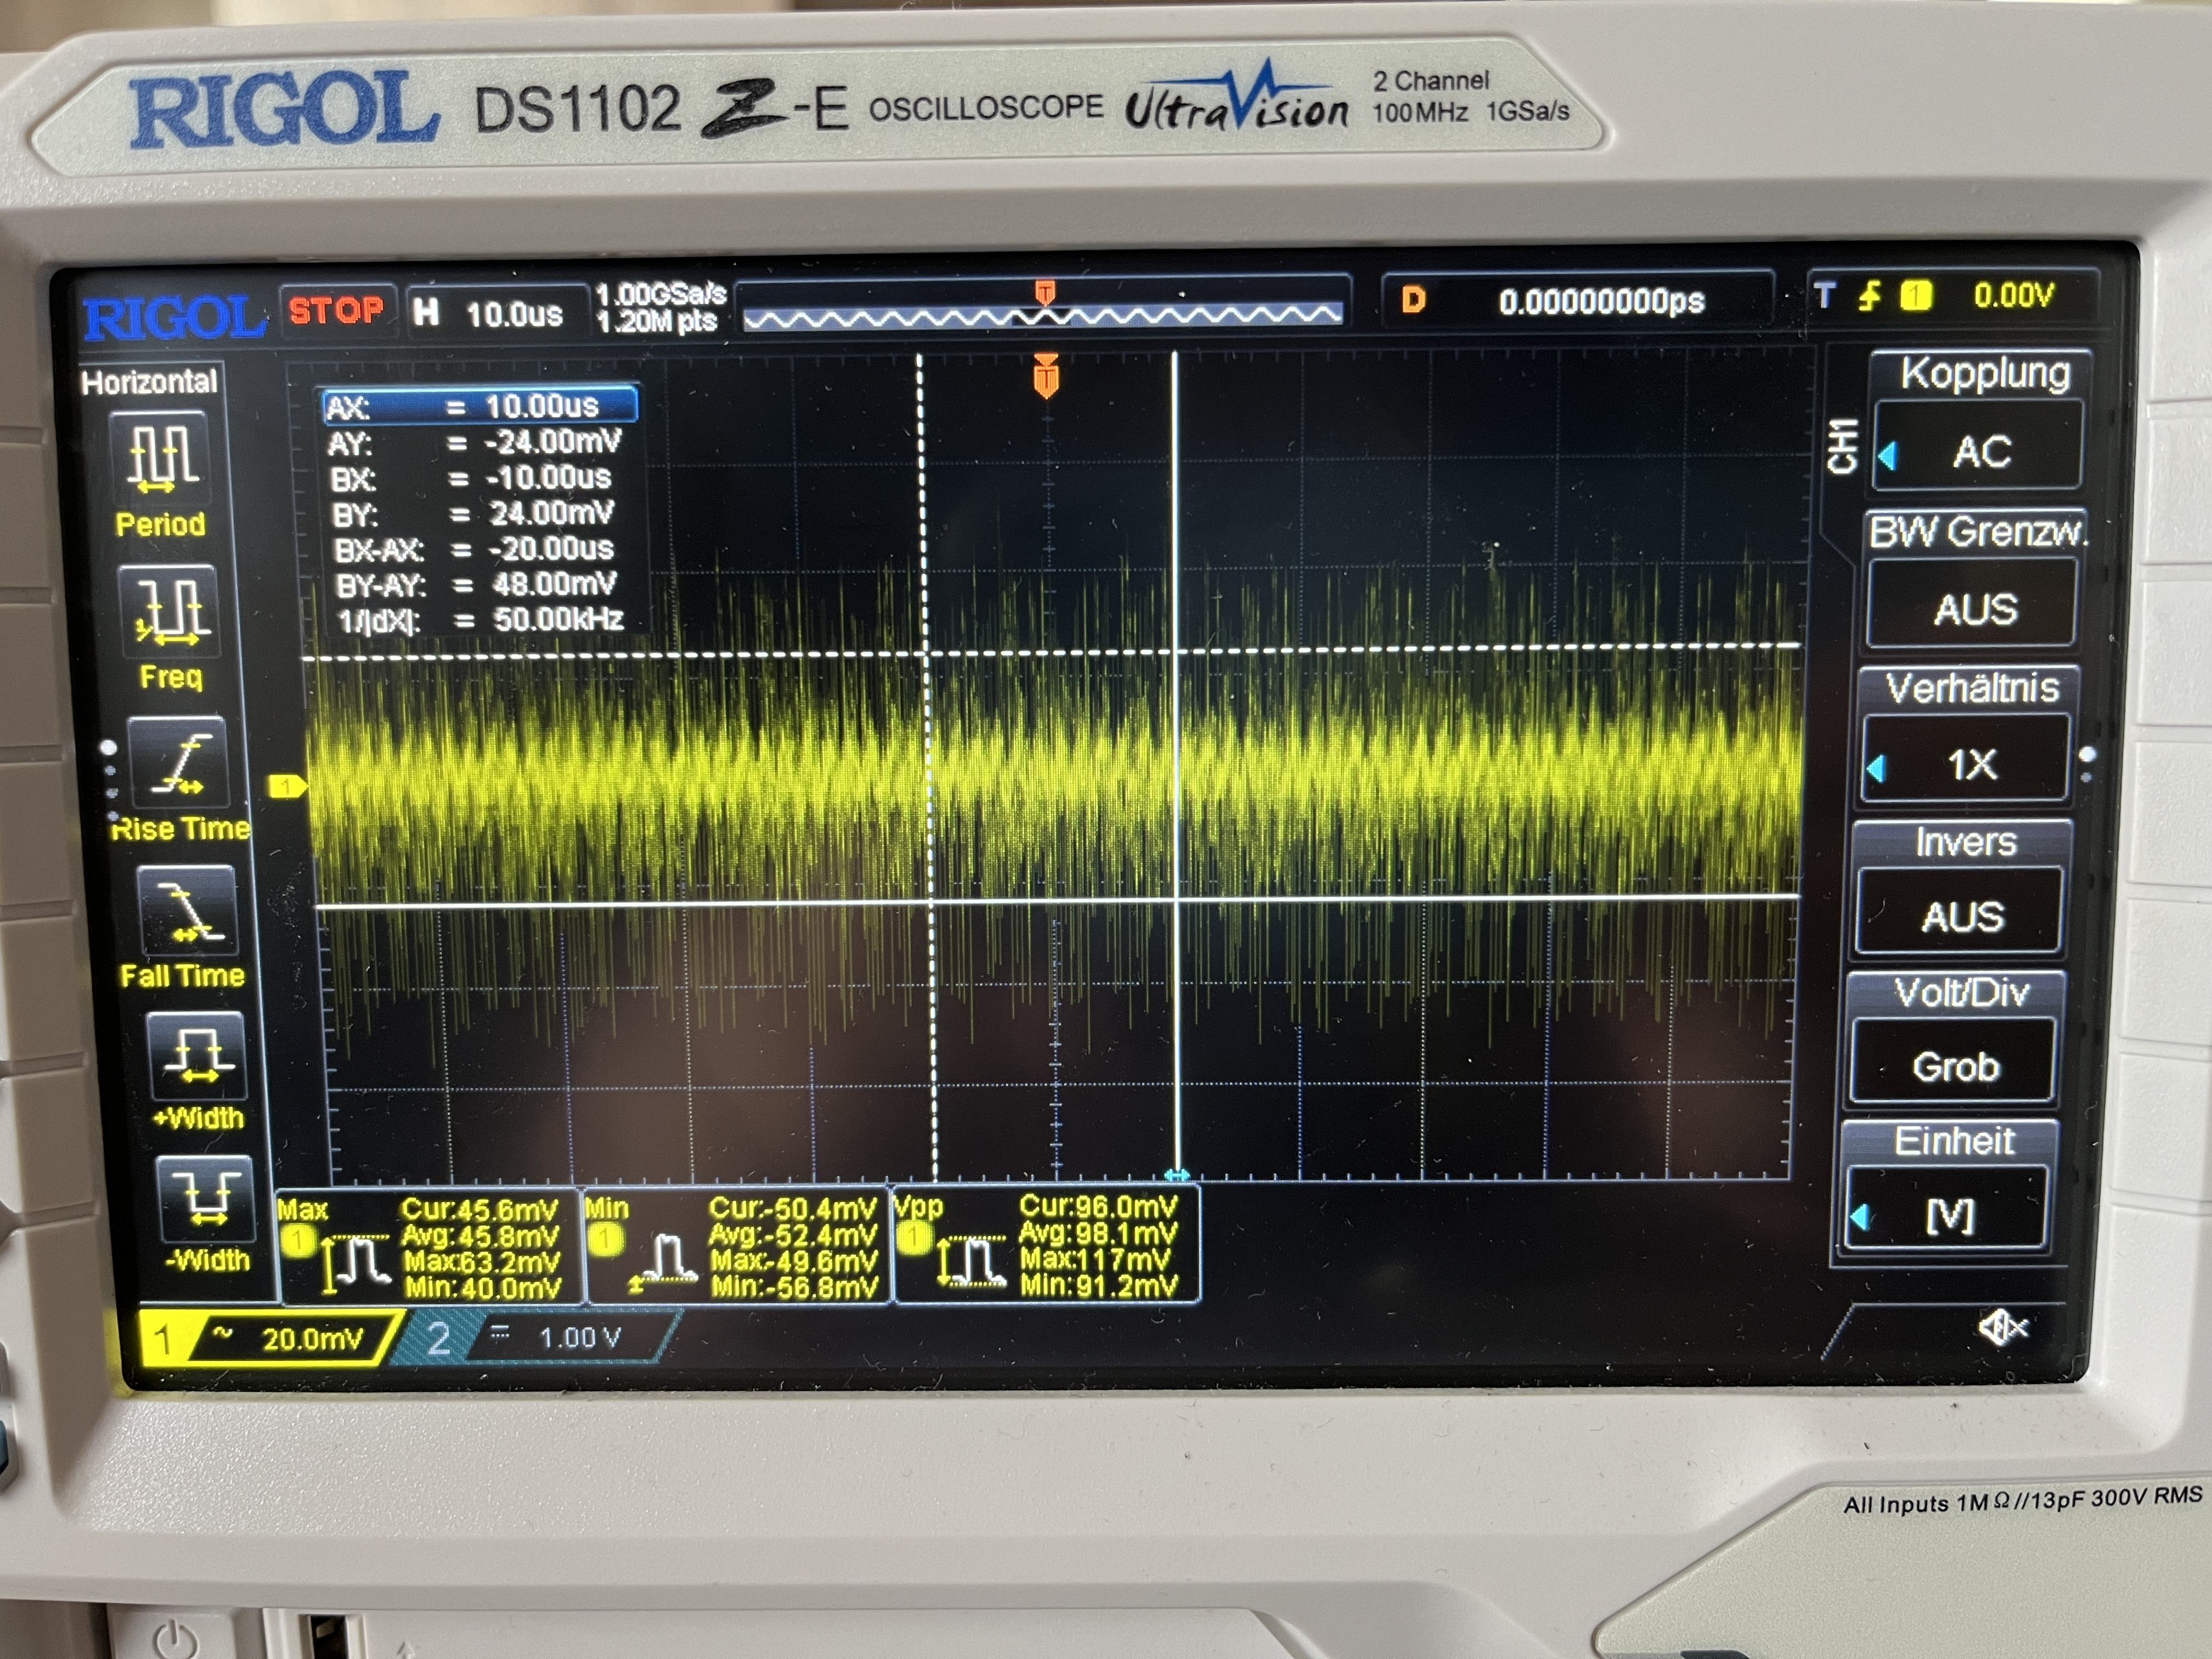
Task: Toggle Volt/Div Grob setting
Action: [1954, 1066]
